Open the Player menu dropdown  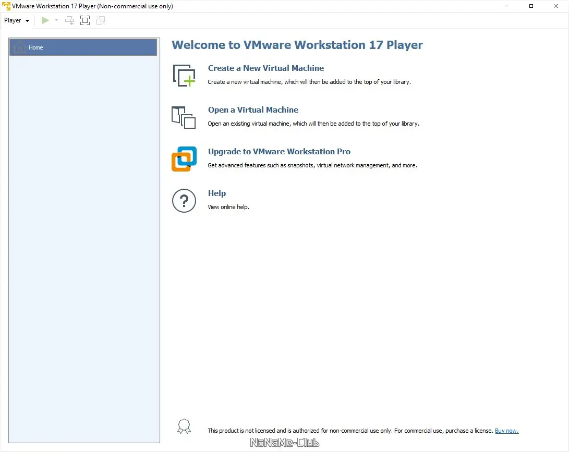[16, 20]
